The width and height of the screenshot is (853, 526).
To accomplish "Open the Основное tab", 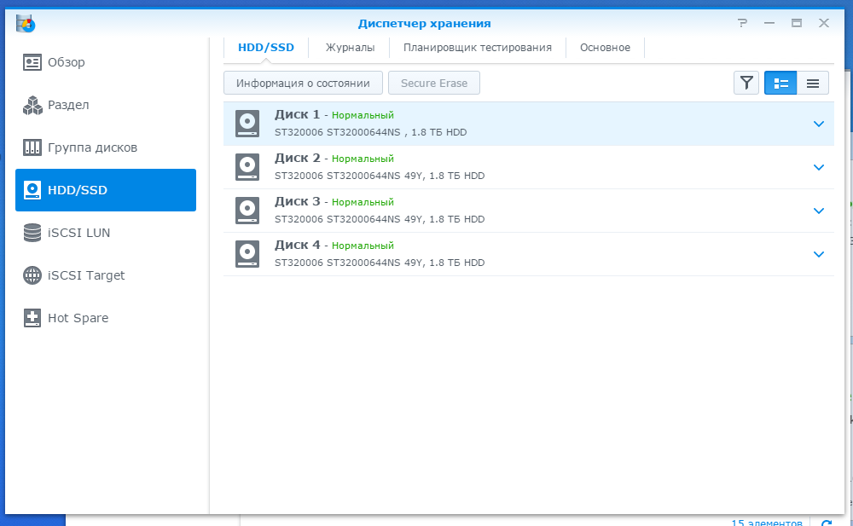I will [x=605, y=48].
